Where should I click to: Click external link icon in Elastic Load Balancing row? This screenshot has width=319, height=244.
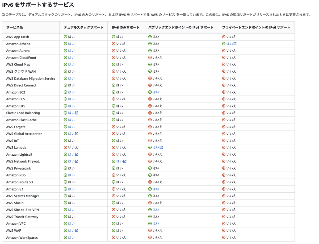click(77, 113)
